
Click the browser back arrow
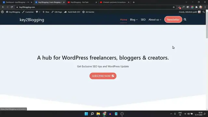click(3, 7)
